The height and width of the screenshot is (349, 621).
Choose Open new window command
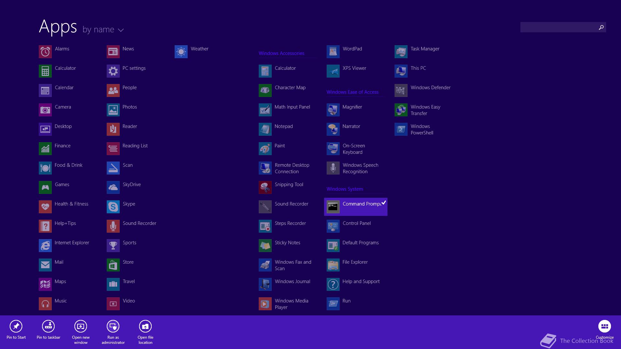(81, 332)
